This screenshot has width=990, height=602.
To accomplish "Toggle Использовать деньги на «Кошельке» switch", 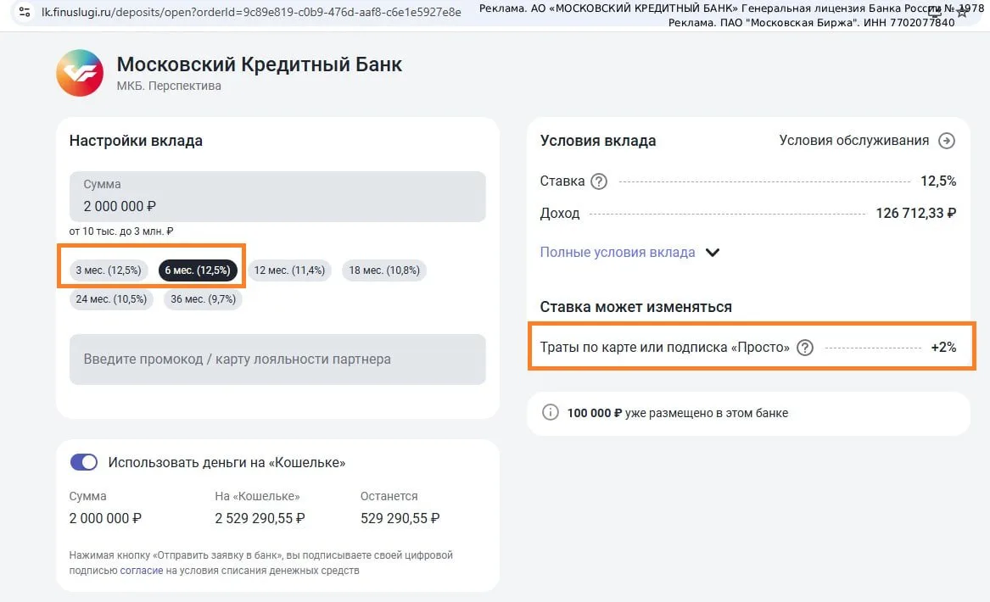I will pyautogui.click(x=84, y=463).
